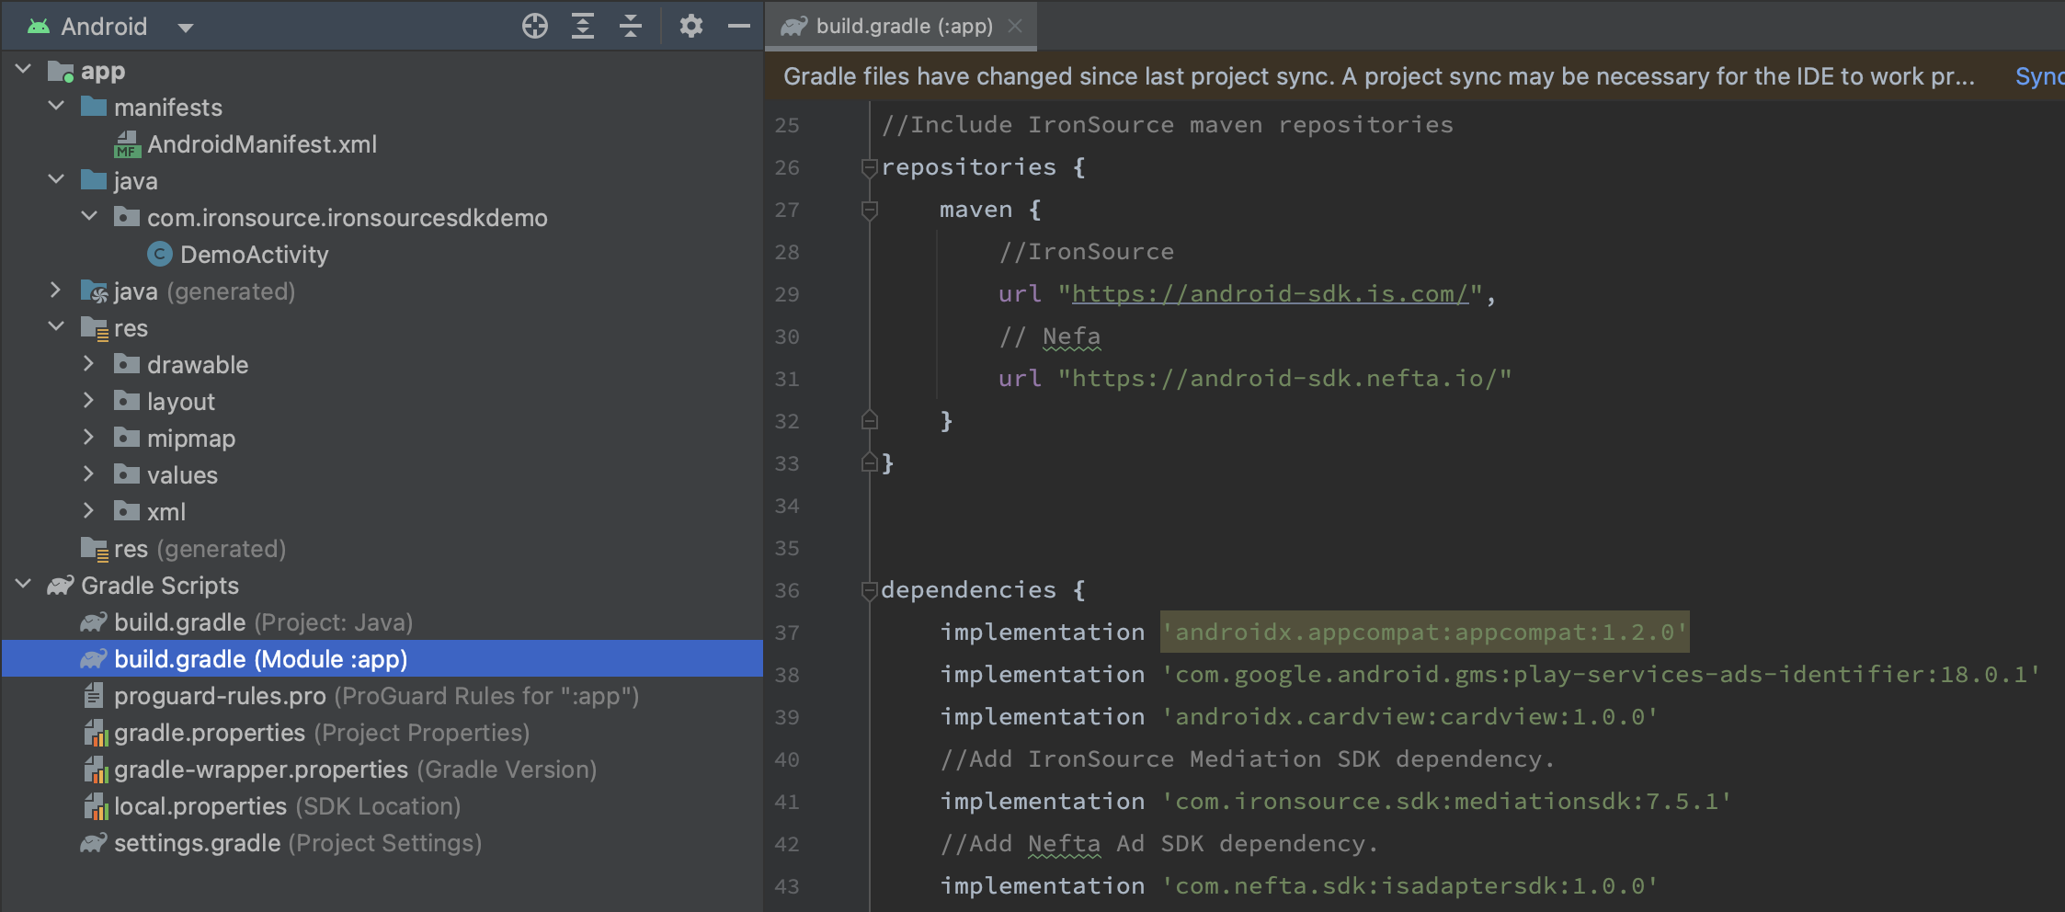Expand the drawable folder
The height and width of the screenshot is (912, 2065).
(x=89, y=364)
